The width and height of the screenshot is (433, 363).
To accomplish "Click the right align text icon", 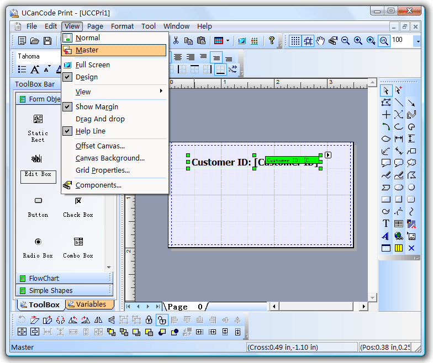I will pyautogui.click(x=190, y=57).
